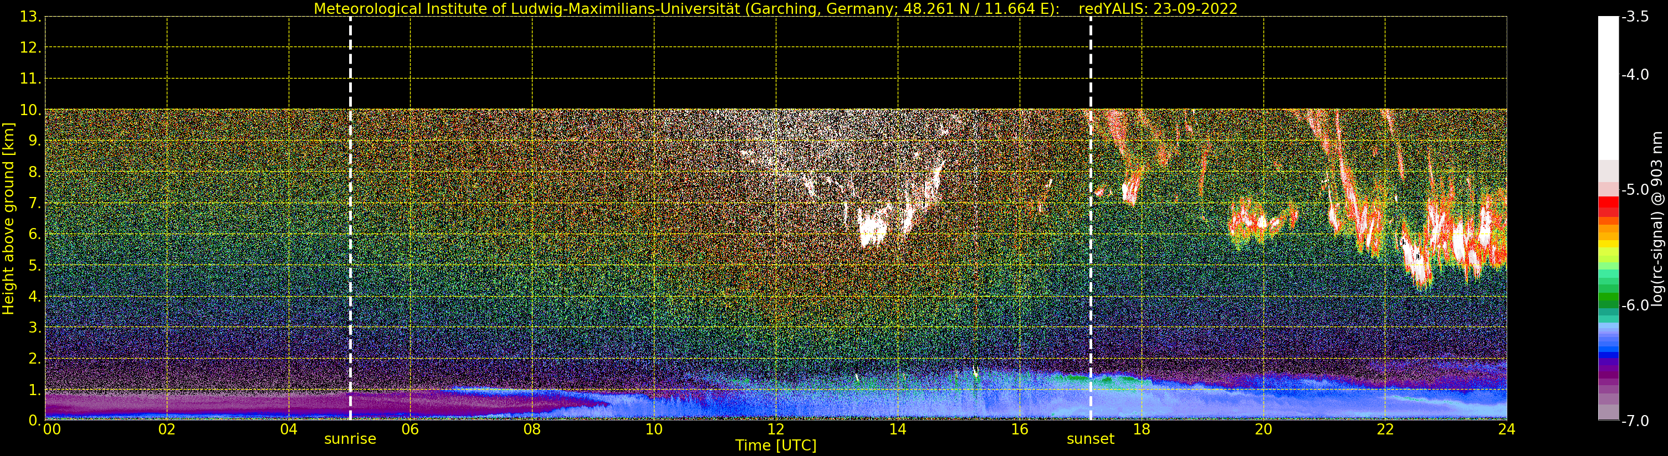
Task: Click the '-3.5' colorbar tick label
Action: (1635, 17)
